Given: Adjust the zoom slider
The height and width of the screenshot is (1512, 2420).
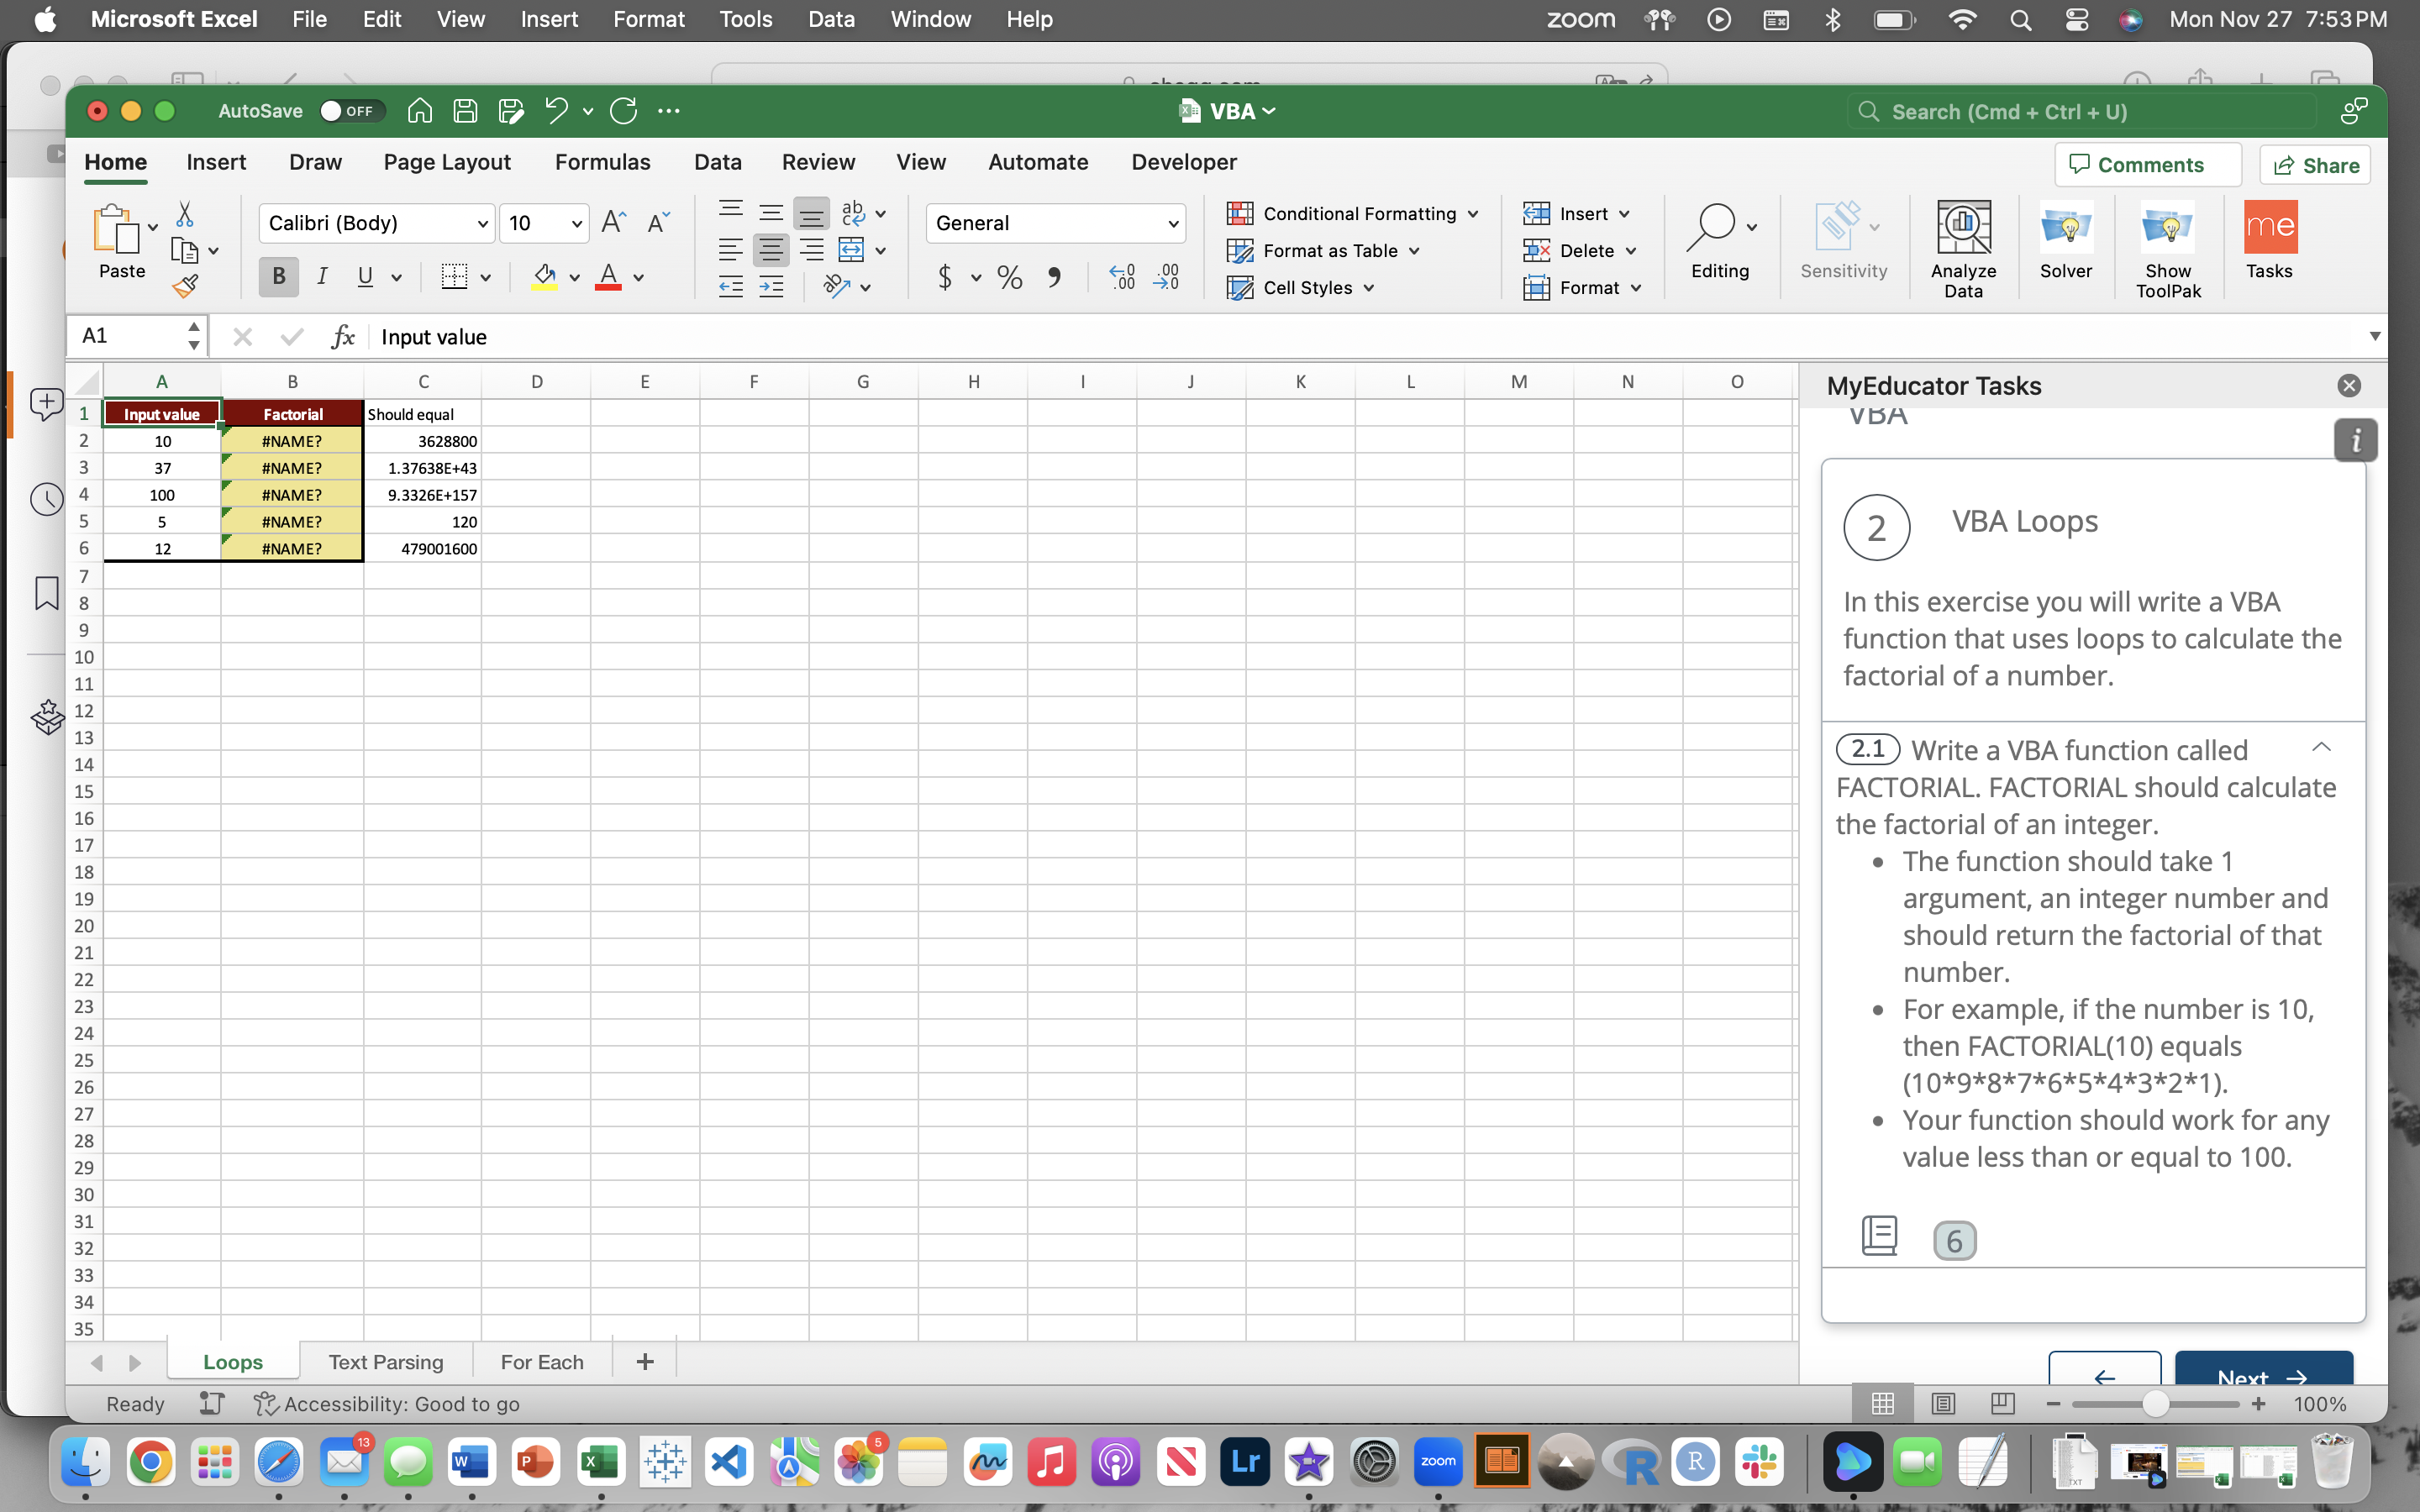Looking at the screenshot, I should (2155, 1403).
